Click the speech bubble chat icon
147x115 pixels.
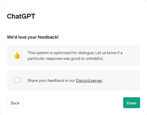click(x=17, y=80)
